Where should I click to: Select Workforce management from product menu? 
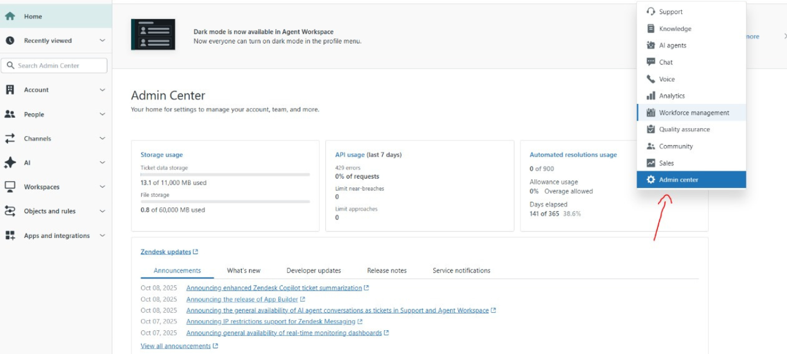693,113
